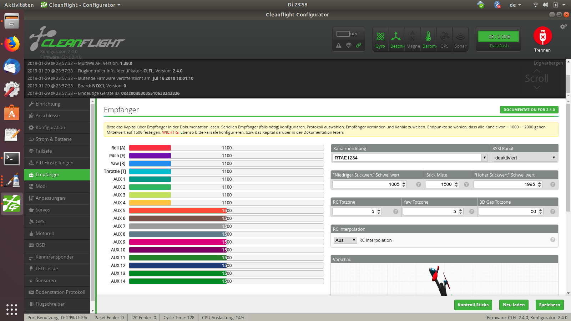The height and width of the screenshot is (321, 571).
Task: Click the accelerometer sensor status icon
Action: pyautogui.click(x=396, y=39)
